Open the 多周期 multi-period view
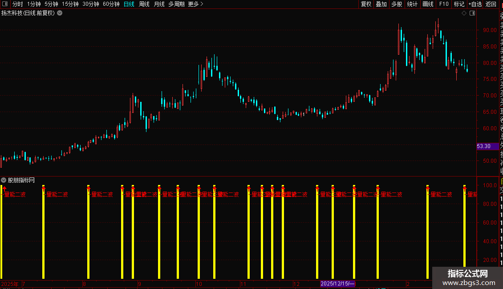Viewport: 503px width, 289px height. pyautogui.click(x=176, y=4)
